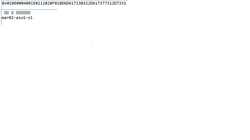Click inside the hex string input box
The width and height of the screenshot is (250, 140).
tap(65, 4)
